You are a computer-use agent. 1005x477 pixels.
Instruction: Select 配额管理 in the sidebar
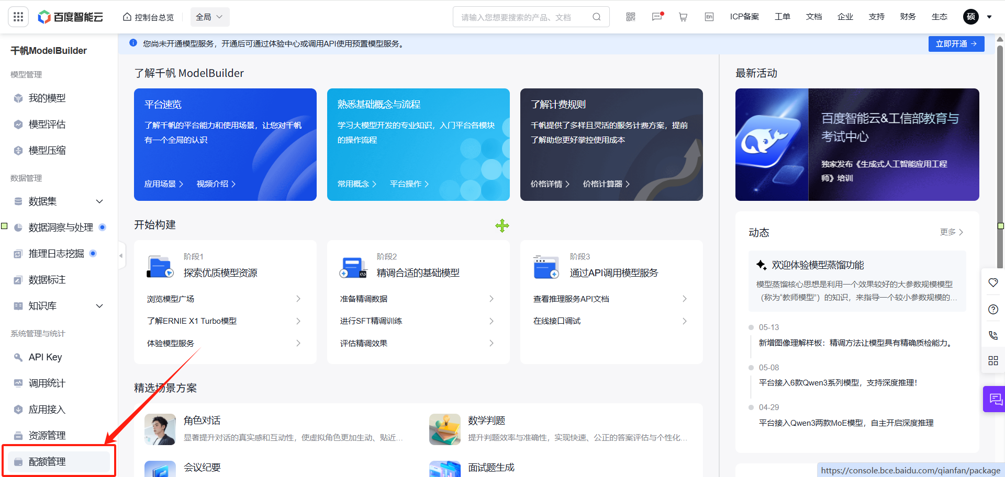tap(47, 461)
